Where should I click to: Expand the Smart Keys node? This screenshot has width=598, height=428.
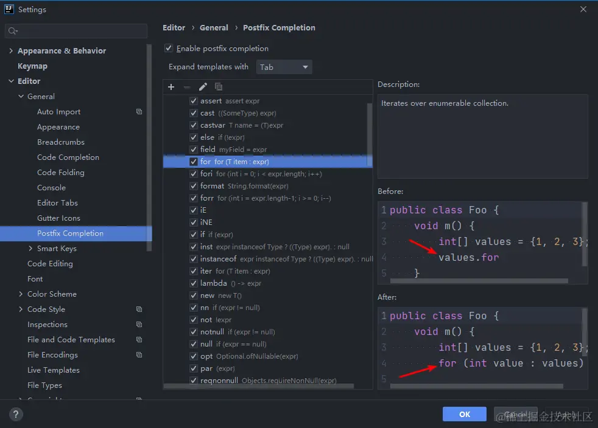click(30, 248)
